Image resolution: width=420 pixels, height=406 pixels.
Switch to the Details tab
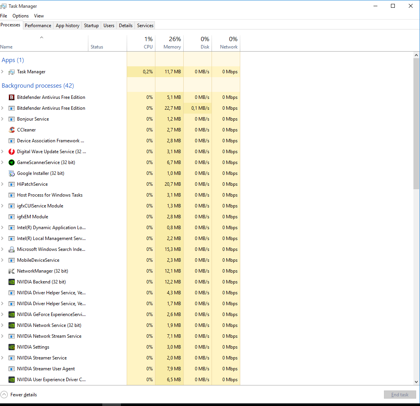click(126, 26)
